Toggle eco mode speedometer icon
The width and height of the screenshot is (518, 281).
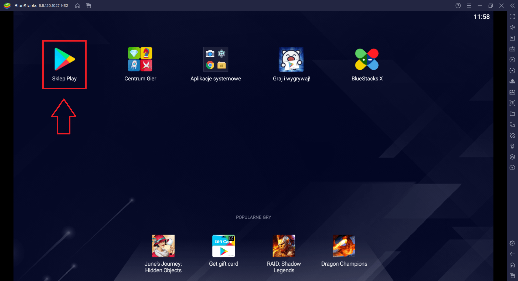(512, 168)
